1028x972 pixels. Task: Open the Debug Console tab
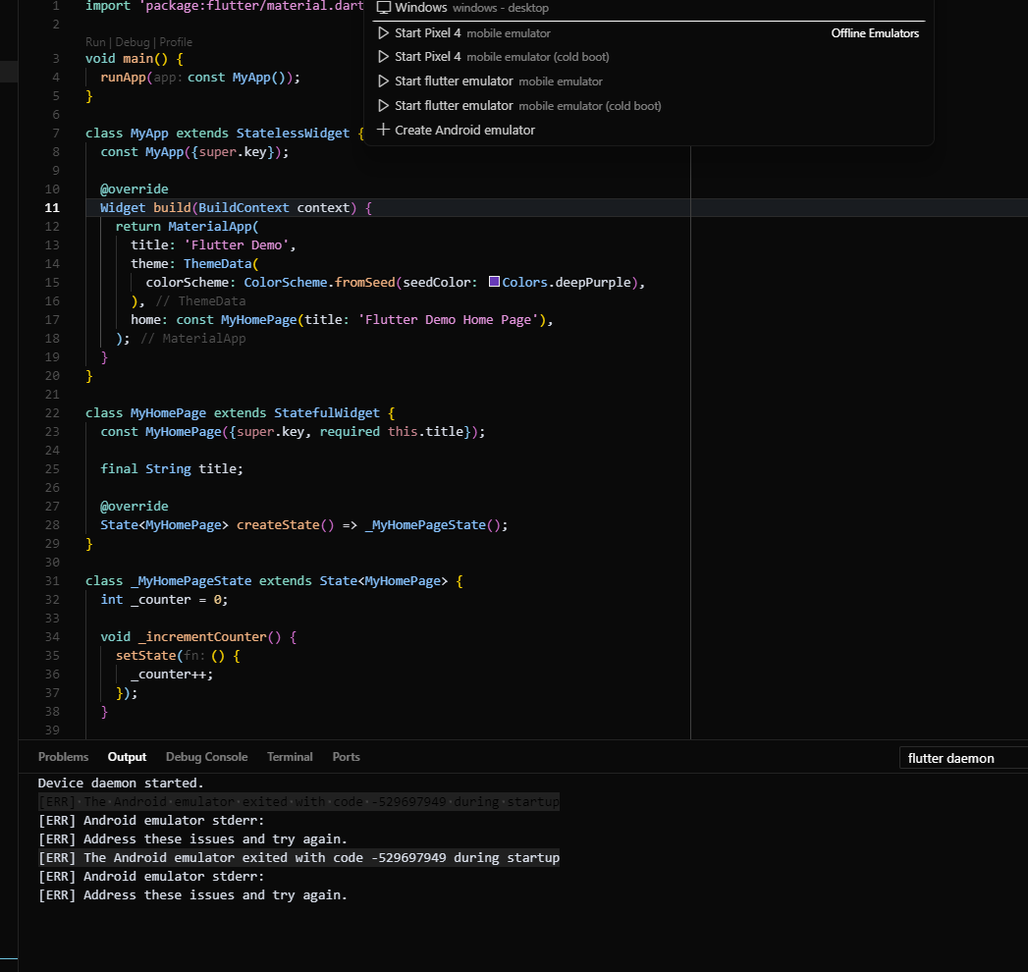click(x=206, y=757)
